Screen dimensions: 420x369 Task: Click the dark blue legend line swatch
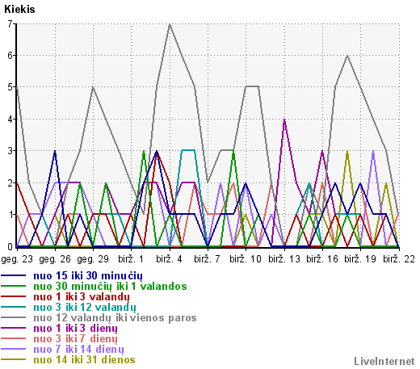[14, 275]
